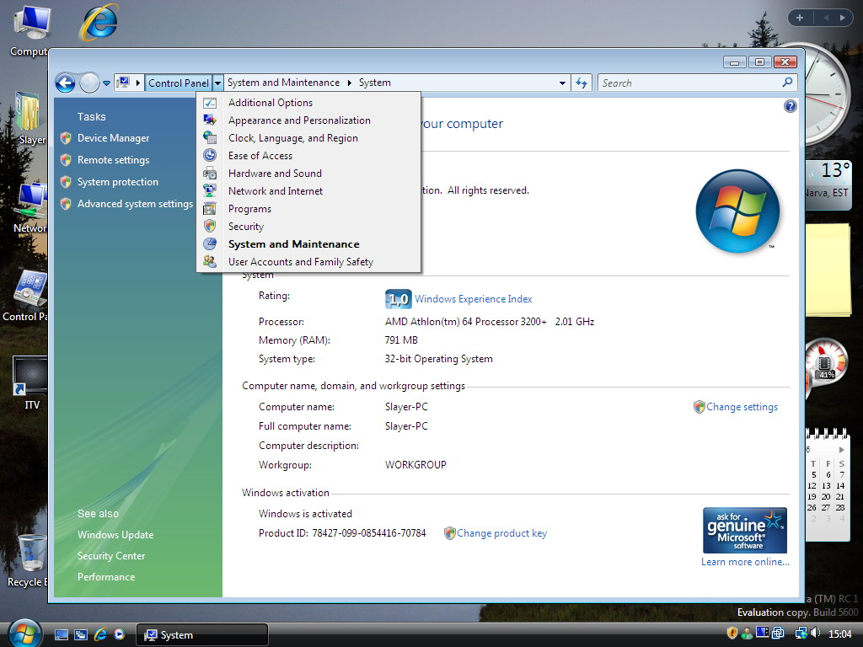Click the Control Panel breadcrumb button

[x=179, y=83]
